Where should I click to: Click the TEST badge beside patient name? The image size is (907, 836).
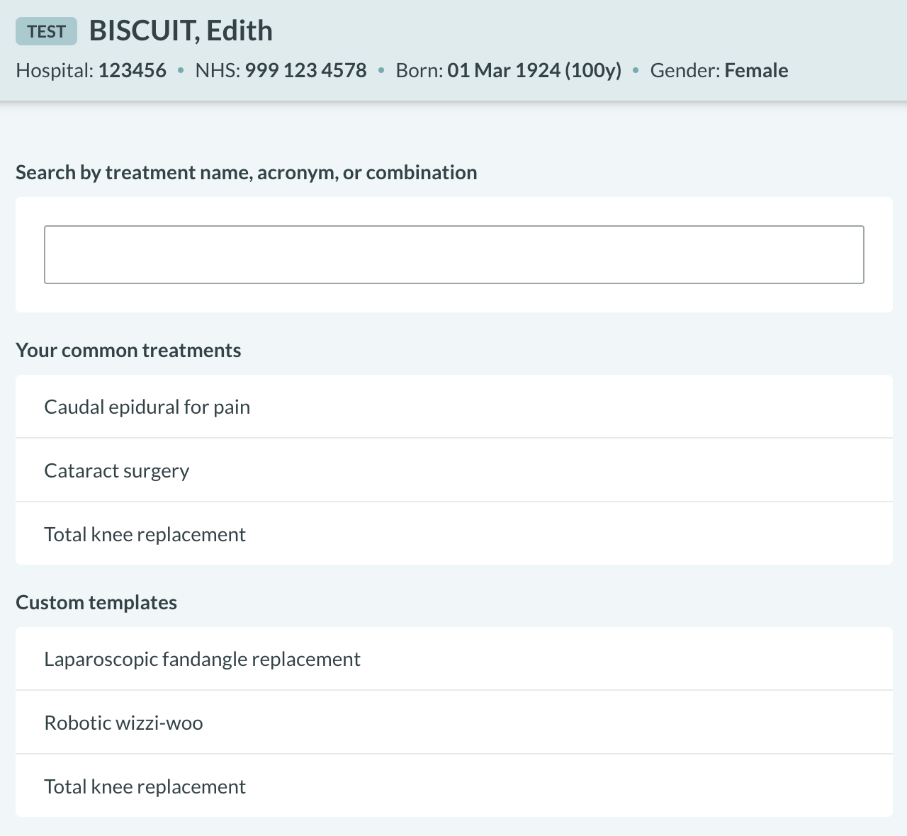46,31
